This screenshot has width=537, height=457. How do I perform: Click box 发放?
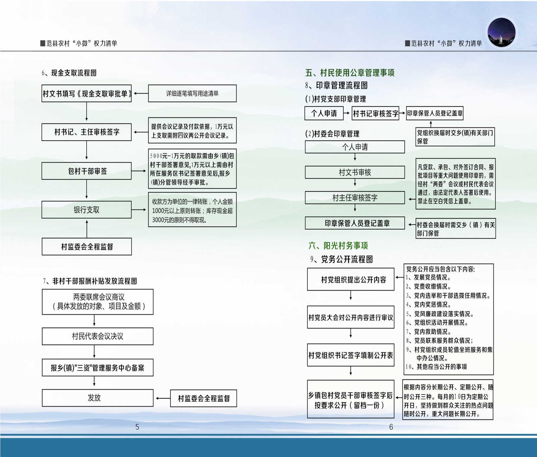coord(98,398)
